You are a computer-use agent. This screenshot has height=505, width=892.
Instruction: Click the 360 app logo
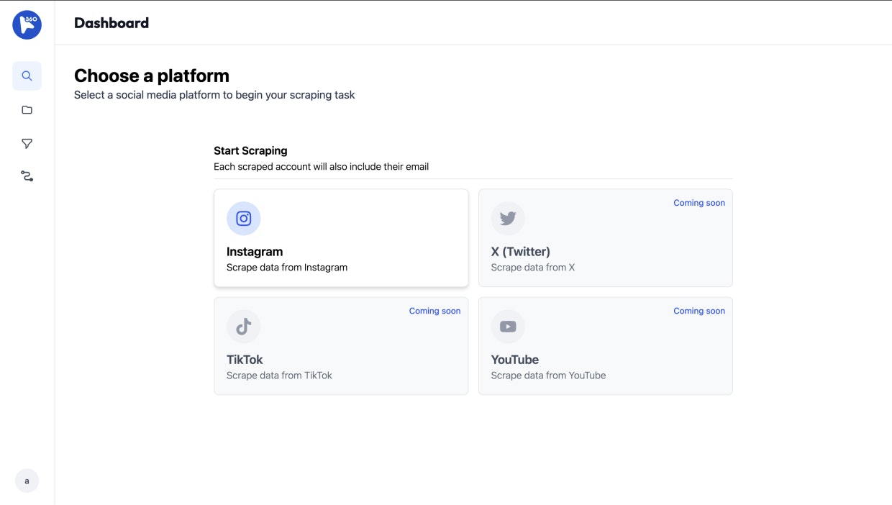pos(27,25)
